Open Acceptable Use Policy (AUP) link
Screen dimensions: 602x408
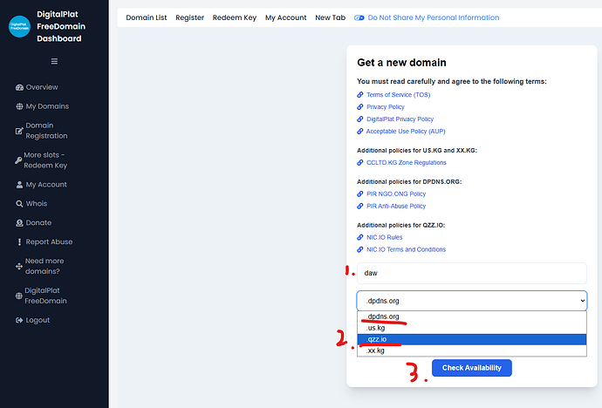(406, 131)
